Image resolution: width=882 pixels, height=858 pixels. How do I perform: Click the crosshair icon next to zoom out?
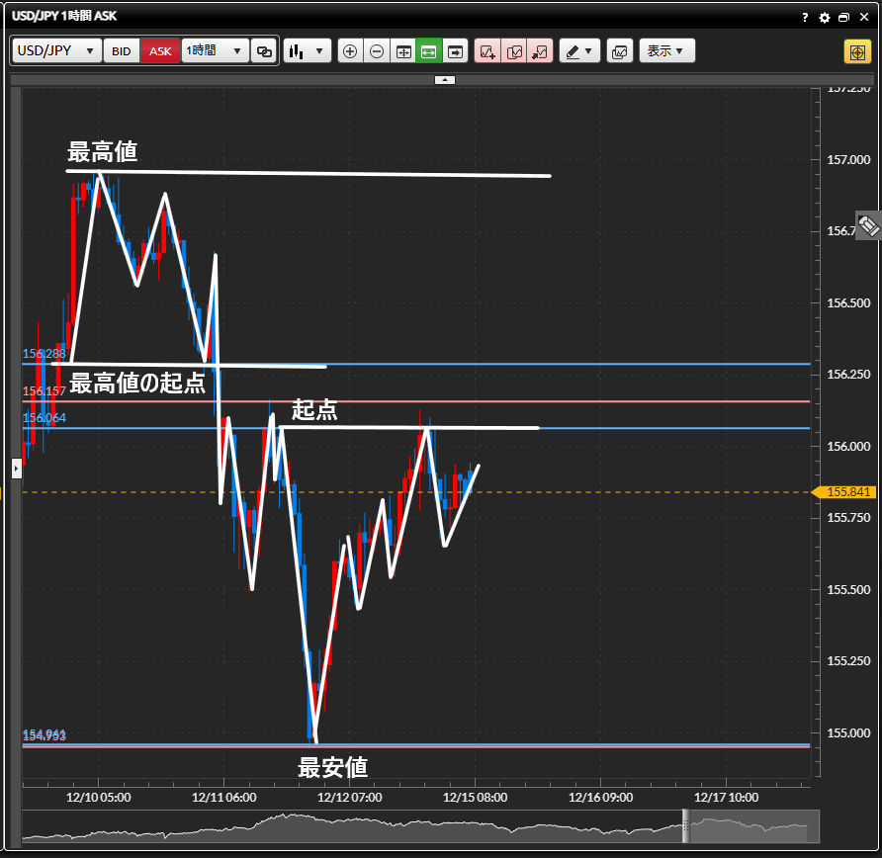click(x=403, y=51)
